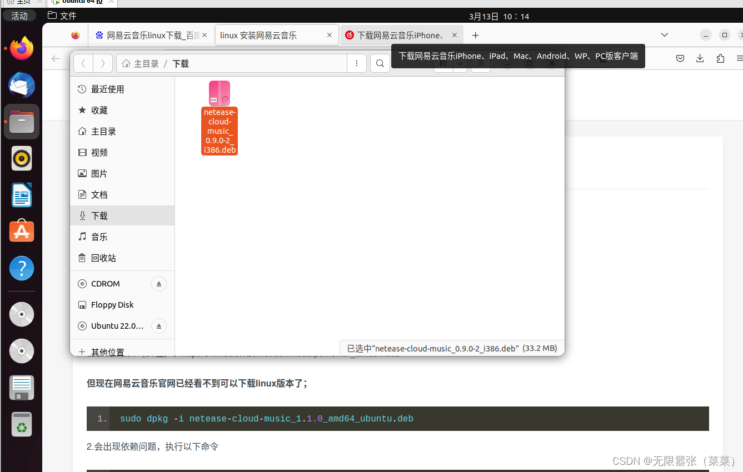This screenshot has width=743, height=472.
Task: Click the sudo dpkg -i command code line
Action: coord(267,419)
